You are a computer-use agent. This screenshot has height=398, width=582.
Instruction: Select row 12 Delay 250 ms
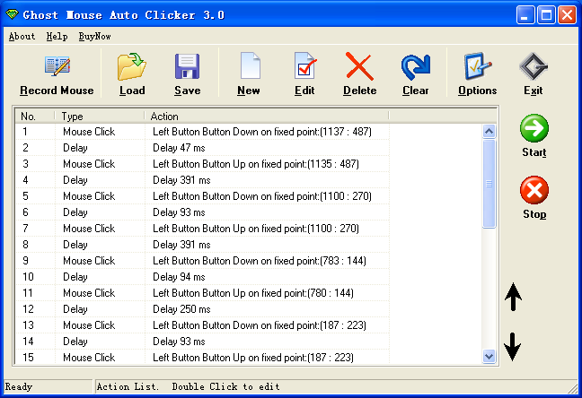pyautogui.click(x=202, y=309)
